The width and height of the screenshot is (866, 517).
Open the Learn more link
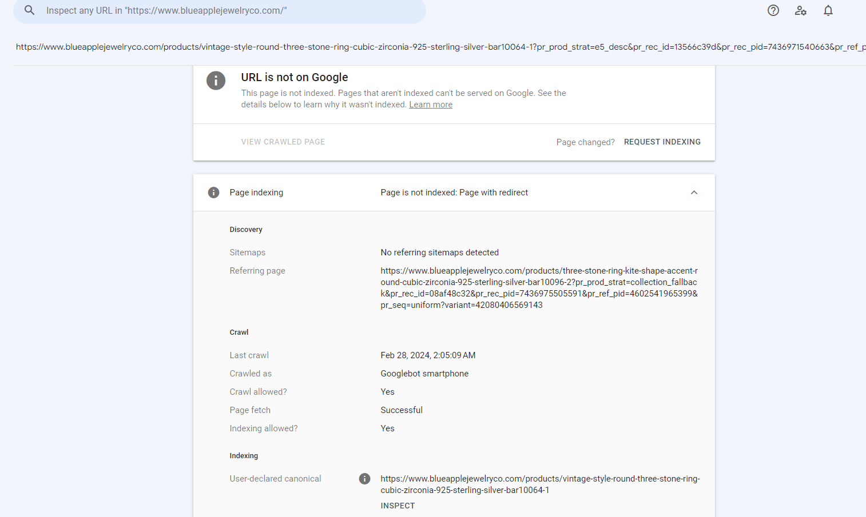[431, 105]
